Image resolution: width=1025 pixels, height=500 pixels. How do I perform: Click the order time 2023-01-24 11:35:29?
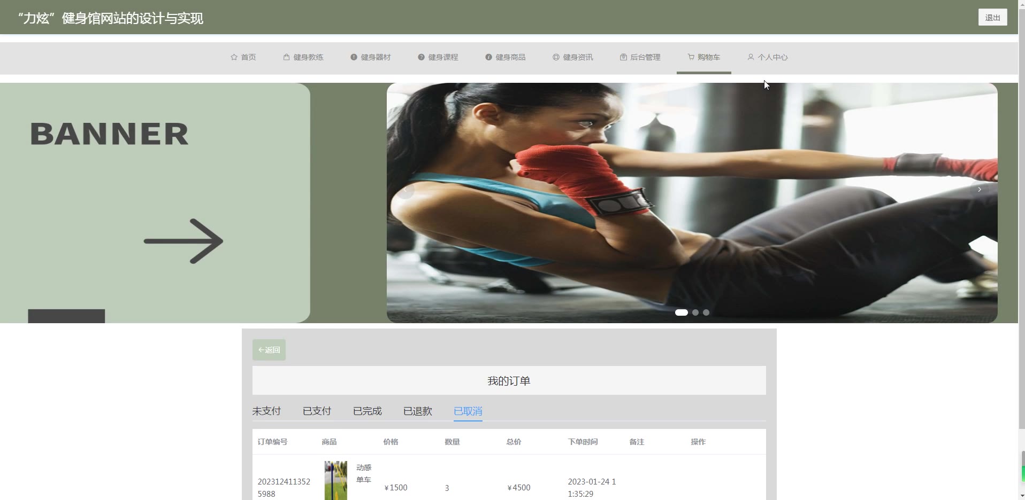(592, 488)
